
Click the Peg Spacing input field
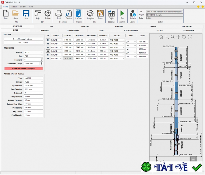(34, 108)
